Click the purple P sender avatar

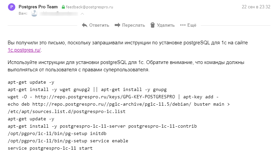(x=11, y=7)
